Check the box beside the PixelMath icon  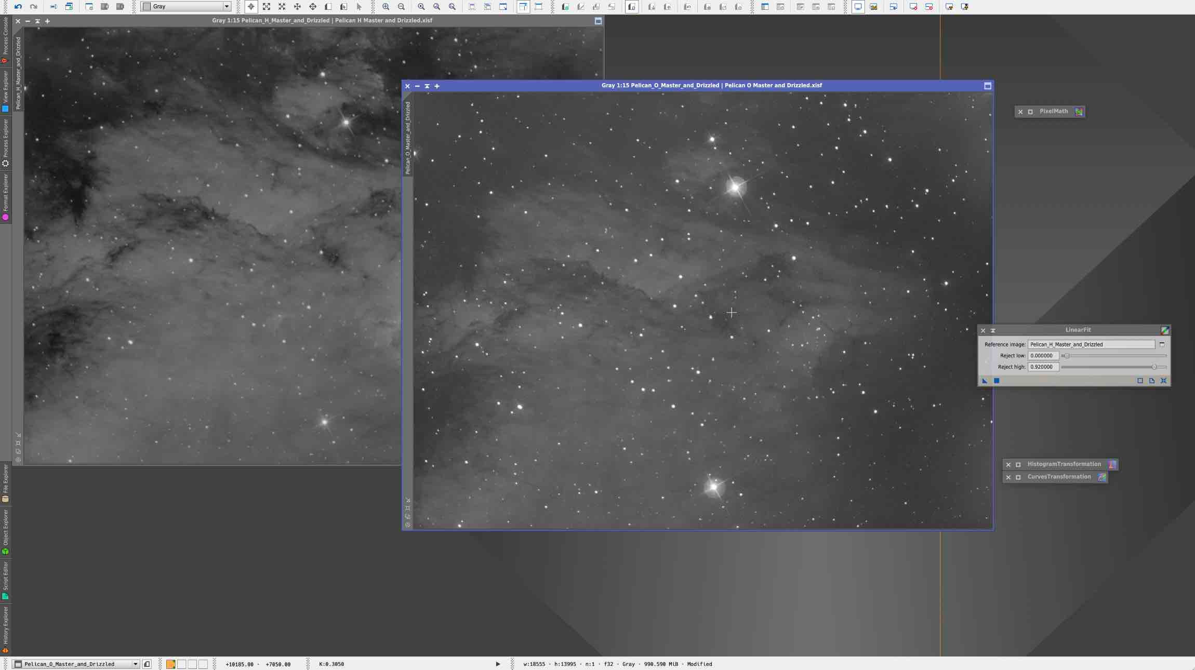pos(1030,111)
